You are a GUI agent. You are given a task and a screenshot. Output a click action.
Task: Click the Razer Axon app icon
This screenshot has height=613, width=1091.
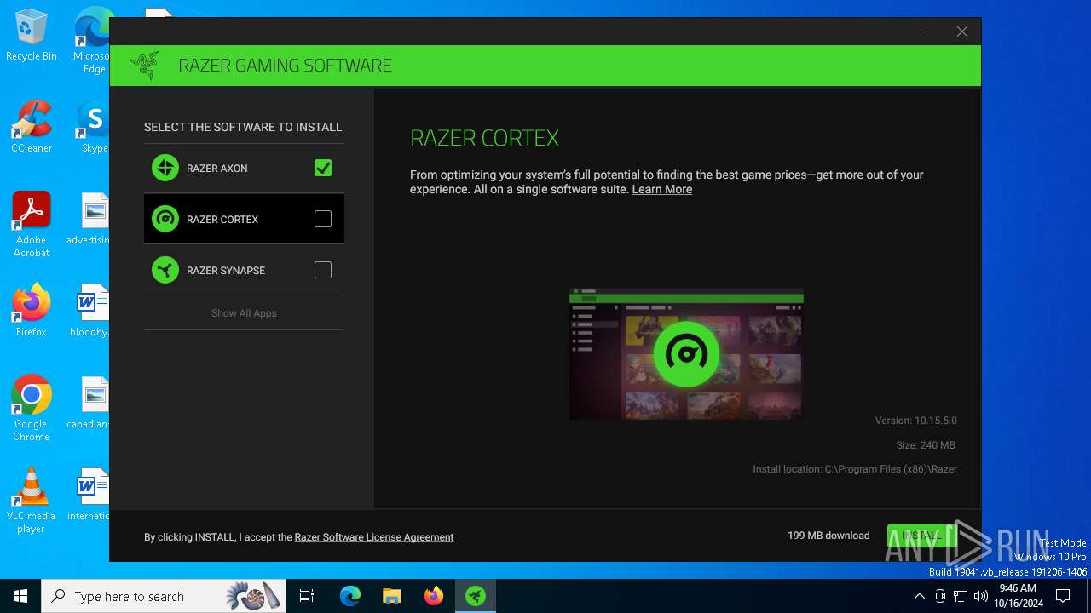click(x=165, y=168)
